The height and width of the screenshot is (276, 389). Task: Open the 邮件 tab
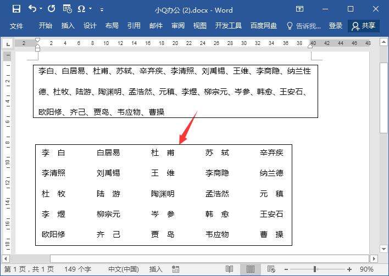[x=156, y=26]
